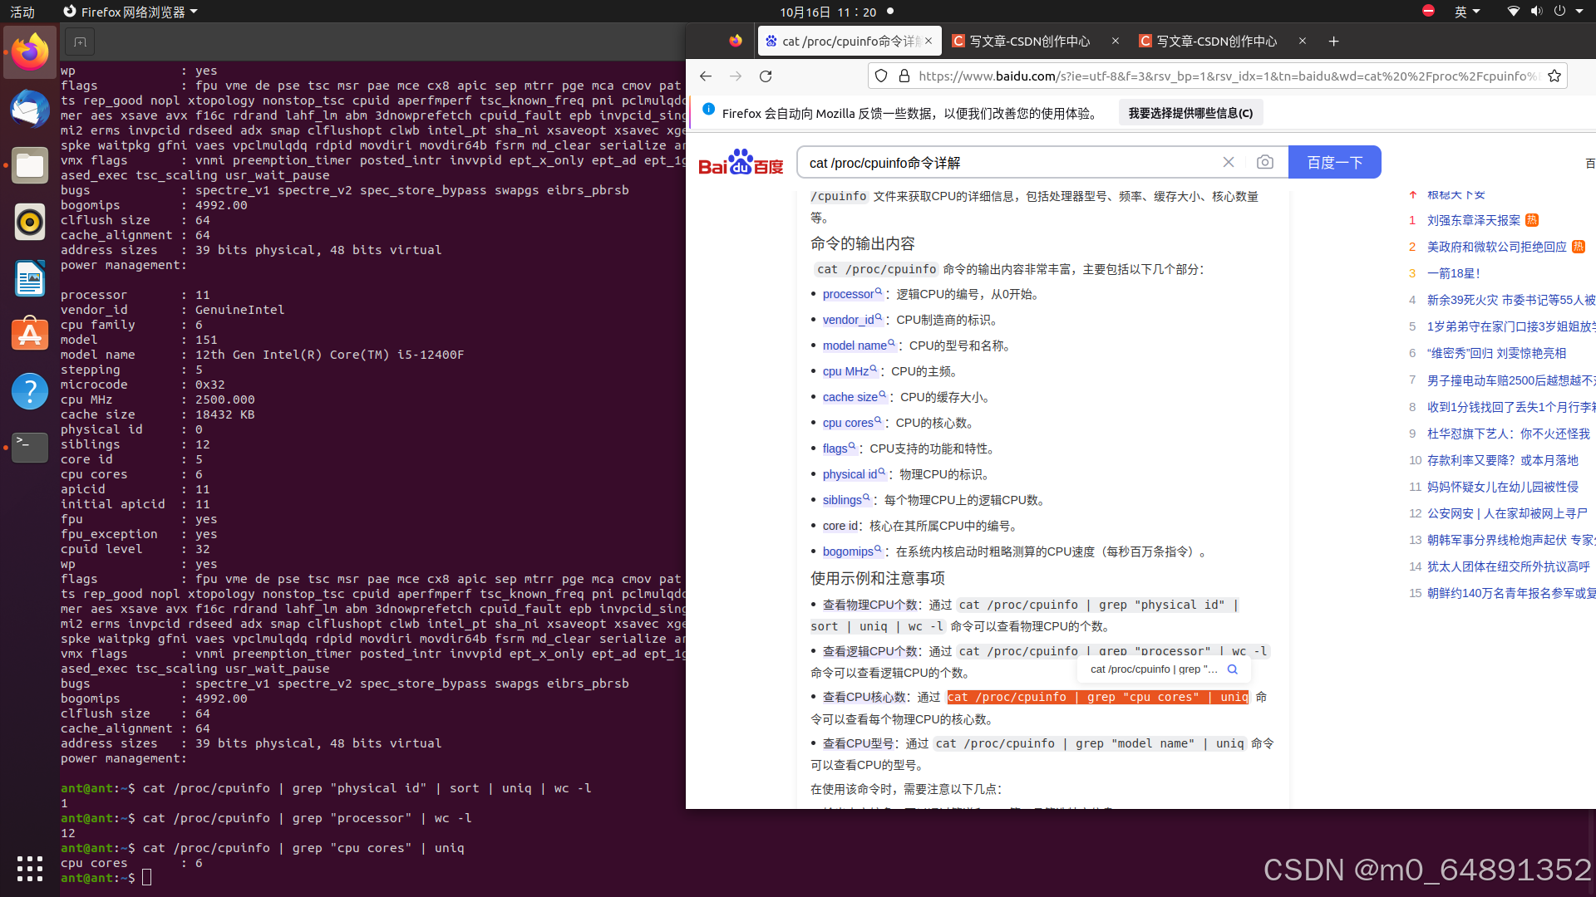Open Baidu camera image search
The image size is (1596, 897).
(1264, 163)
